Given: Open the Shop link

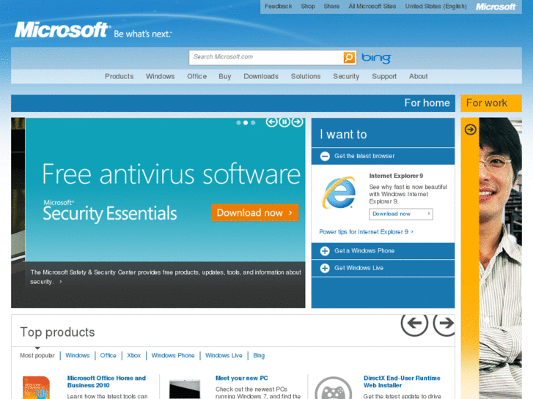Looking at the screenshot, I should pos(308,7).
